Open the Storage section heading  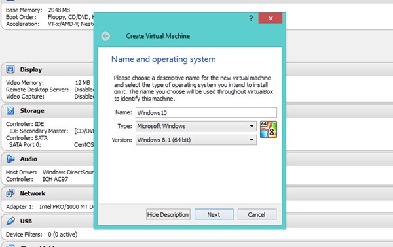[x=32, y=110]
